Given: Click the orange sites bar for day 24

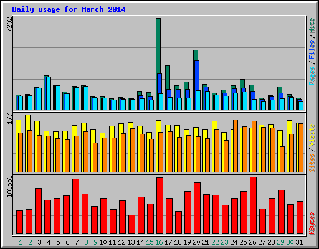Looking at the screenshot, I should 236,146.
